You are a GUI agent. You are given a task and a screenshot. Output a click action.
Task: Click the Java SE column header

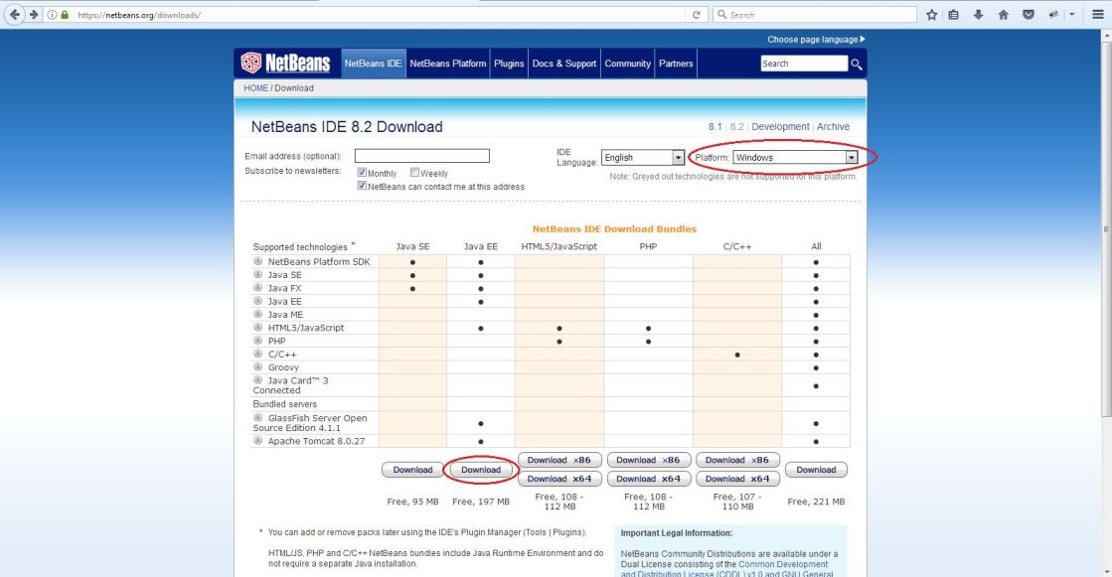click(412, 246)
